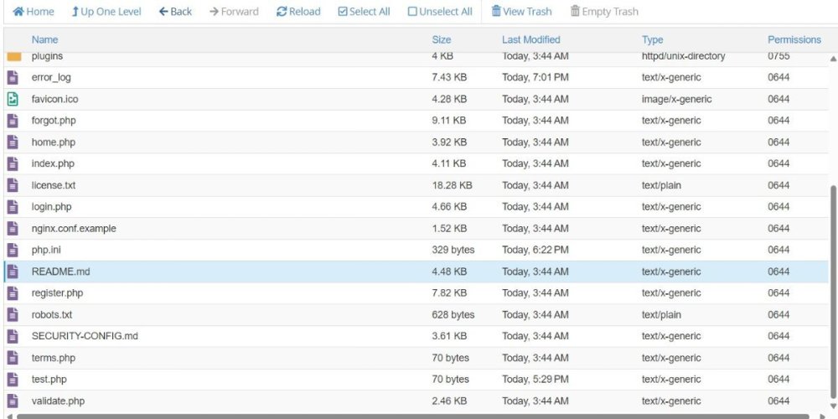Select the favicon.ico image file icon
The image size is (838, 419).
click(13, 99)
